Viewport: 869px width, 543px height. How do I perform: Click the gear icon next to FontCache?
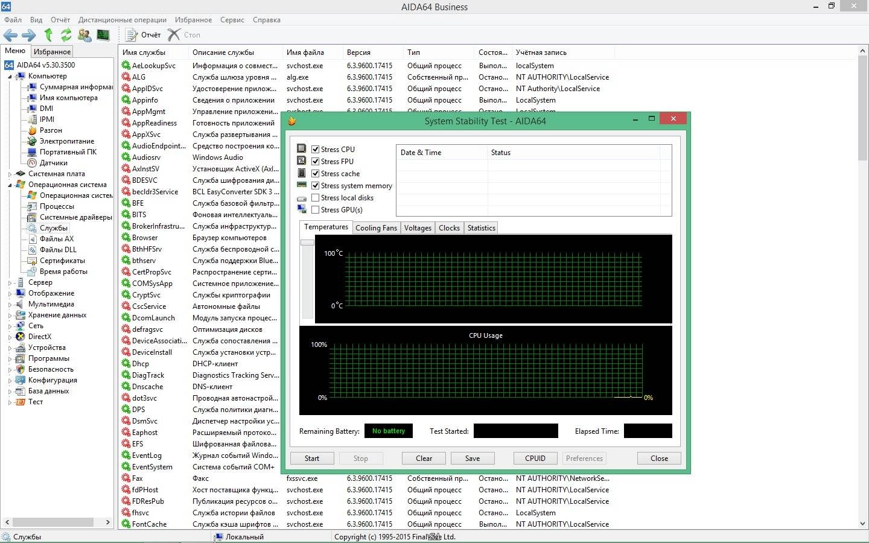(126, 524)
